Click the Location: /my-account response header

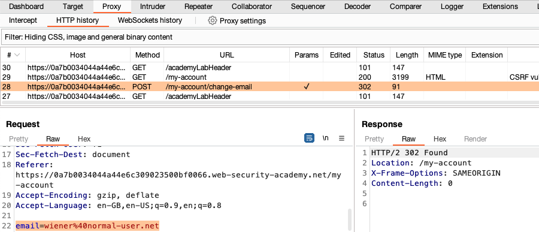point(422,163)
